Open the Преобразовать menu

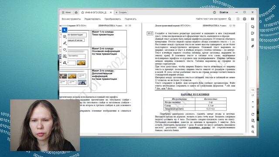(x=112, y=19)
